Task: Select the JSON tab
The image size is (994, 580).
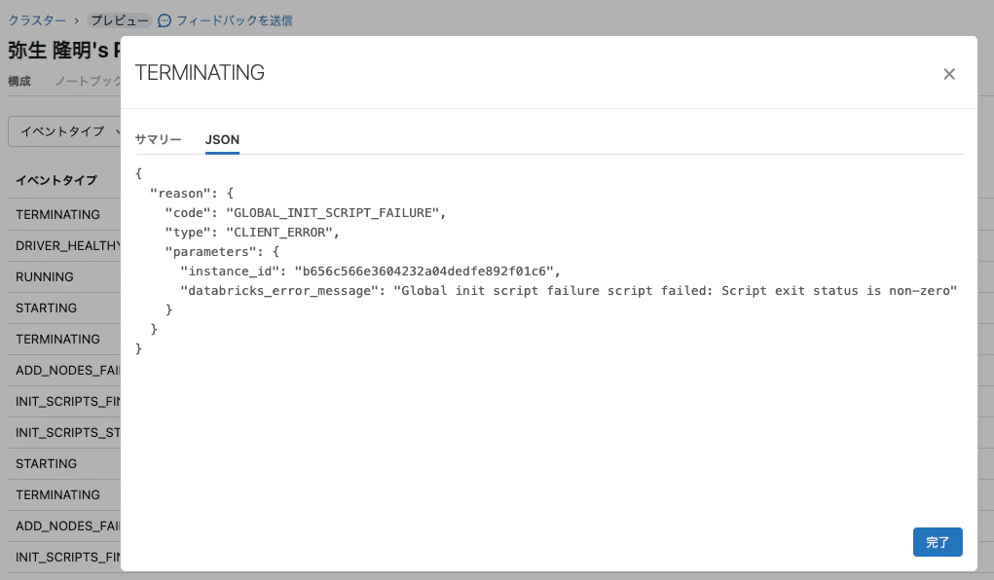Action: point(222,139)
